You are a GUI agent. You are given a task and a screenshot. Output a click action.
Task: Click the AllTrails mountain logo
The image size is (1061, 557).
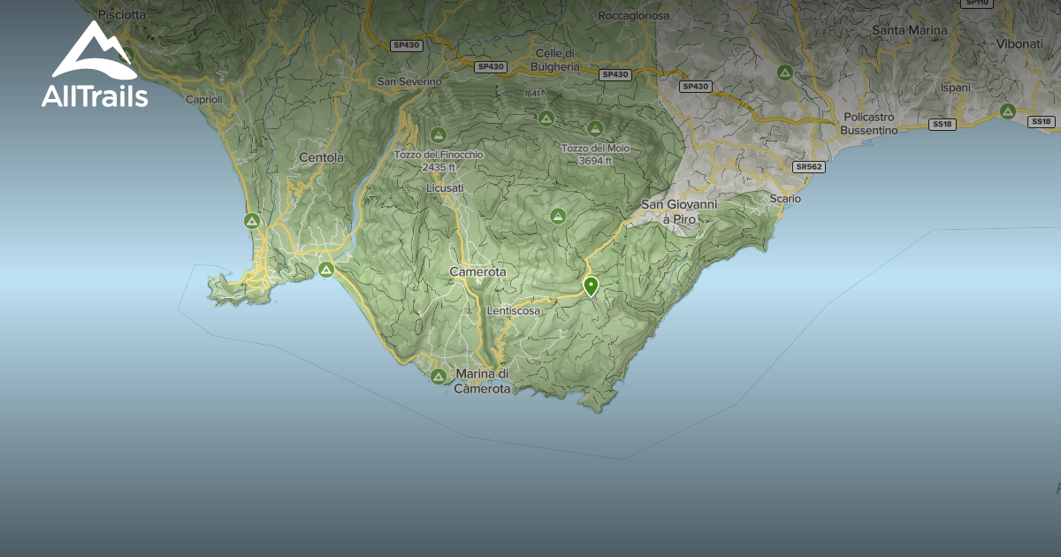point(94,65)
